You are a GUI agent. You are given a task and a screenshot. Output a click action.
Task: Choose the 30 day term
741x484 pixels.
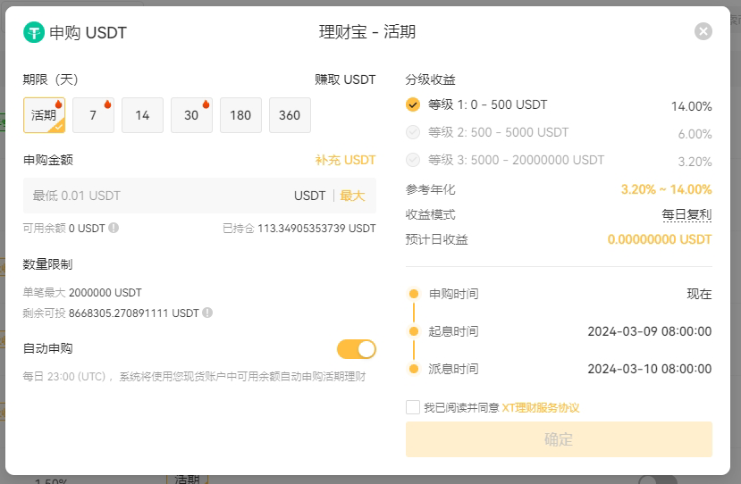(x=191, y=115)
